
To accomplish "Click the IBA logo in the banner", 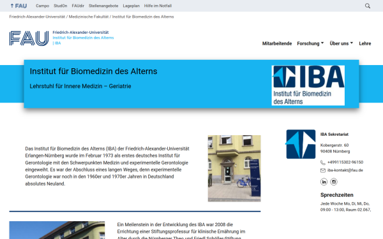I will pyautogui.click(x=308, y=85).
